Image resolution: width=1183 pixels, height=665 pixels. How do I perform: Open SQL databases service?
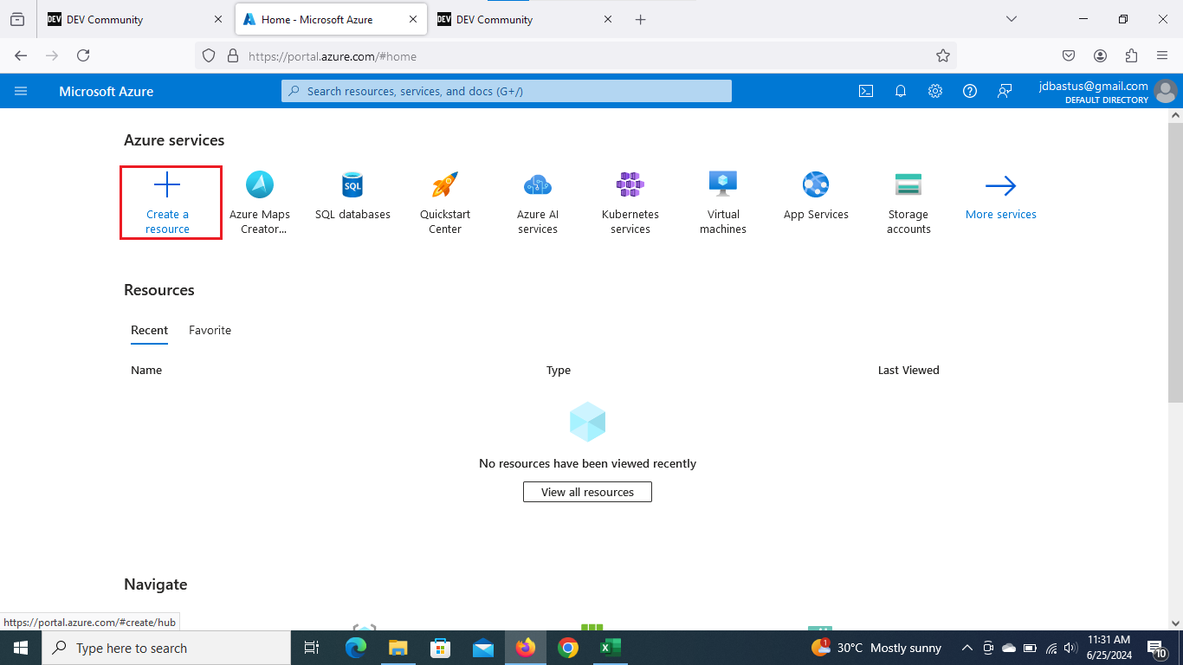tap(352, 197)
